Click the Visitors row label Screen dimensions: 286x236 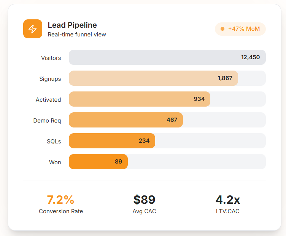click(x=51, y=58)
